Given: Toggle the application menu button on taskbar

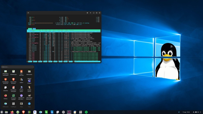Looking at the screenshot, I should 2,112.
